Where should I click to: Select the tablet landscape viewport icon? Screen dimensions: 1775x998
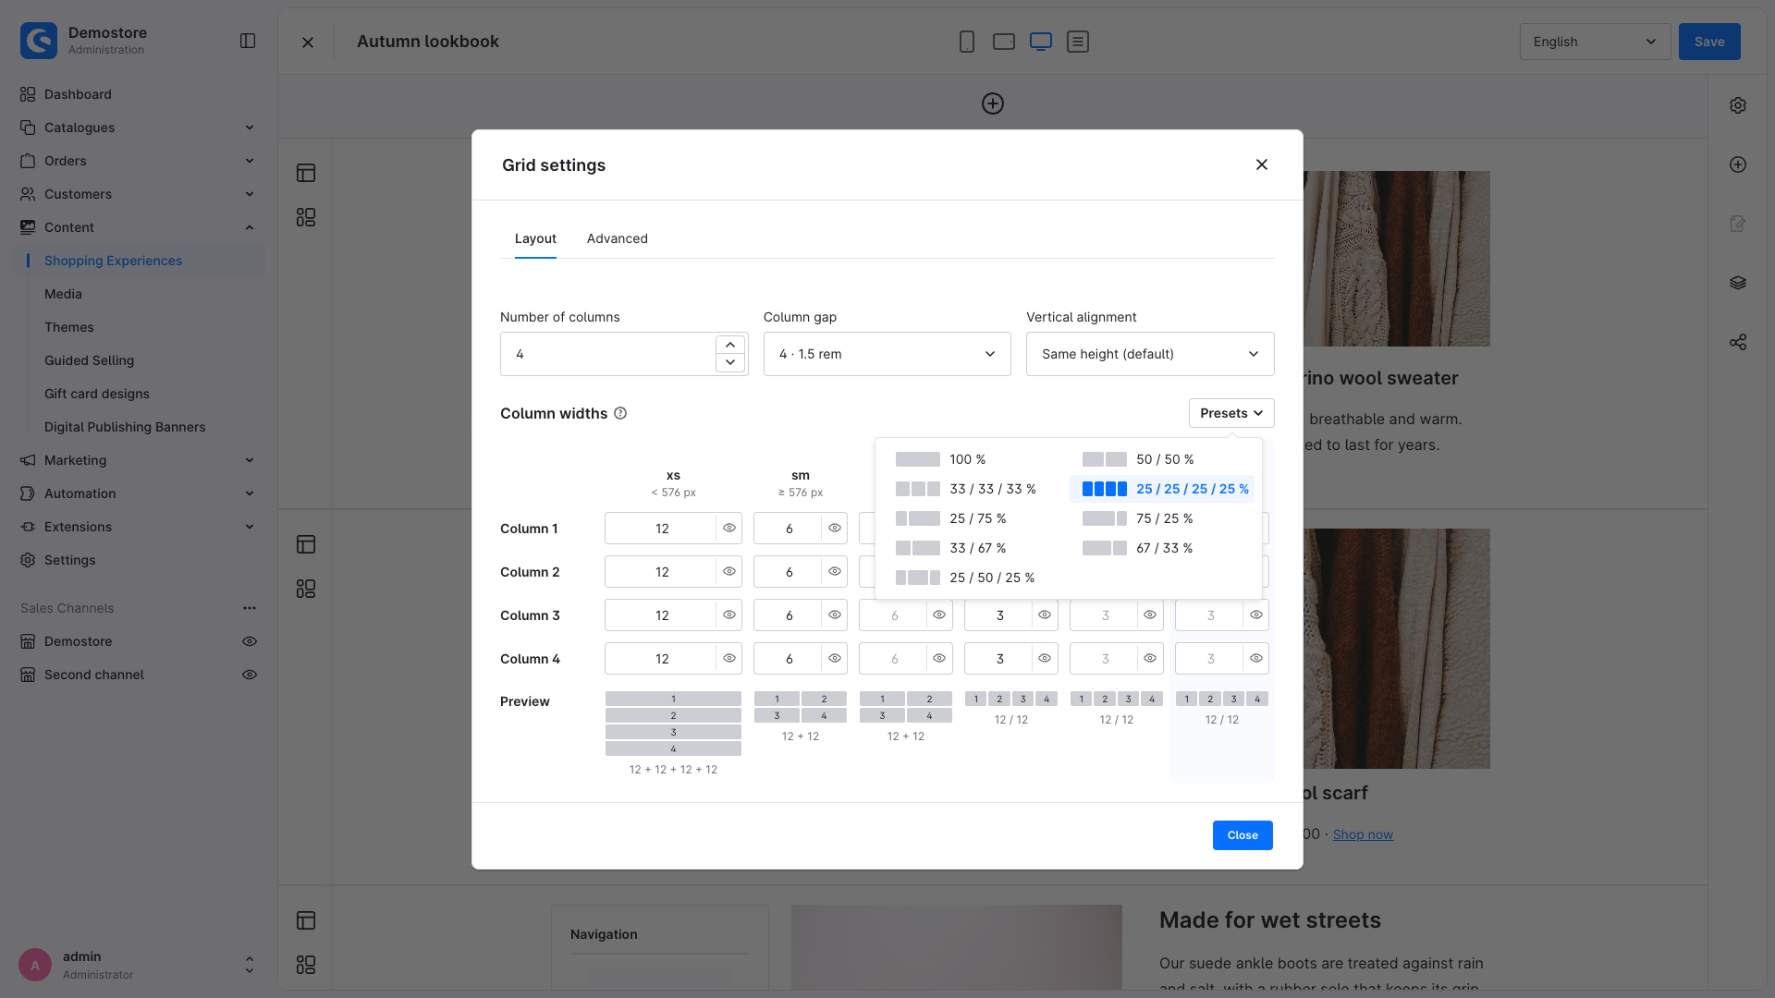[1004, 42]
